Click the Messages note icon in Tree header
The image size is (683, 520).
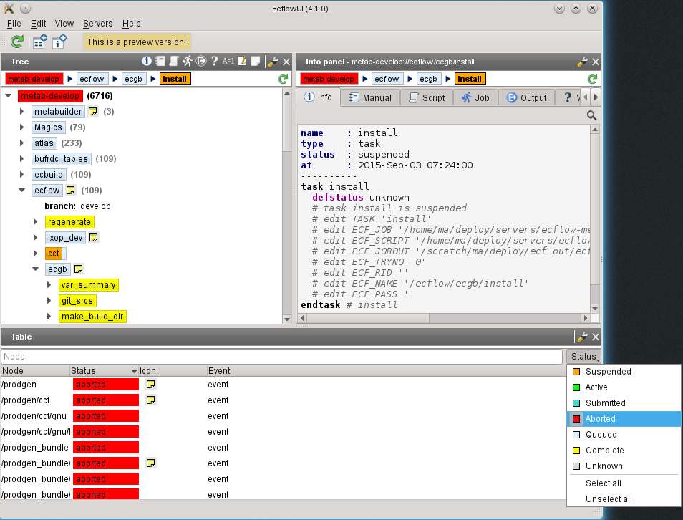point(256,62)
